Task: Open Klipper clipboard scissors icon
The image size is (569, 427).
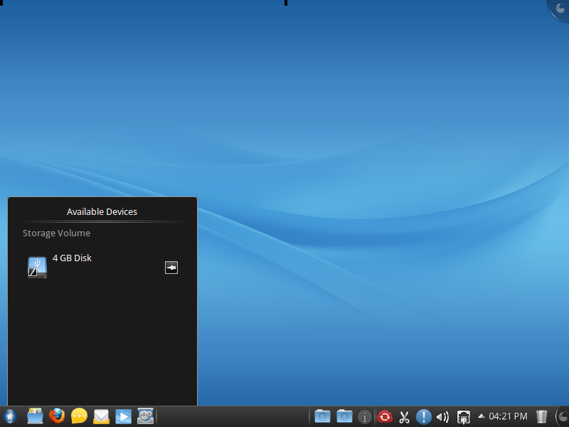Action: point(404,417)
